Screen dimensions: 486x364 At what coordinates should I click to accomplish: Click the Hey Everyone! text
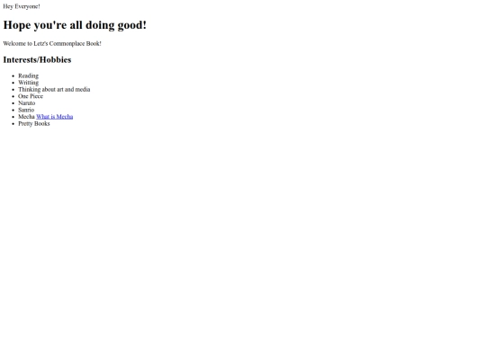pos(22,6)
